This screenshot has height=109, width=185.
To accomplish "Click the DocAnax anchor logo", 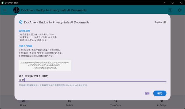I will [16, 10].
